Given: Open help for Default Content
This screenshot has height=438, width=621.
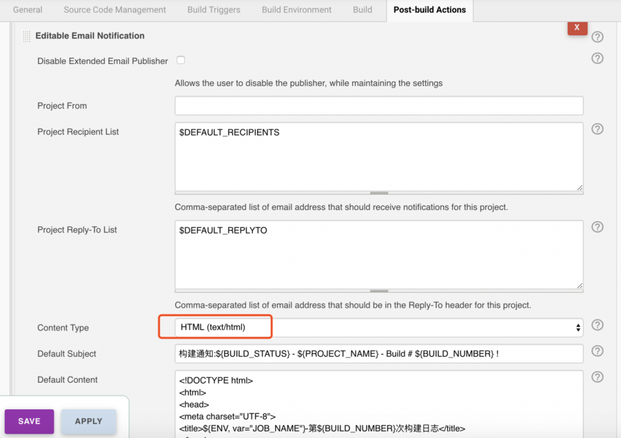Looking at the screenshot, I should tap(597, 376).
